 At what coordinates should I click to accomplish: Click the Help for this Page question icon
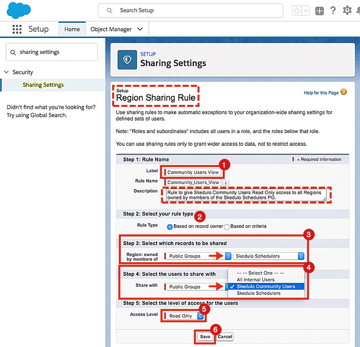tap(344, 92)
